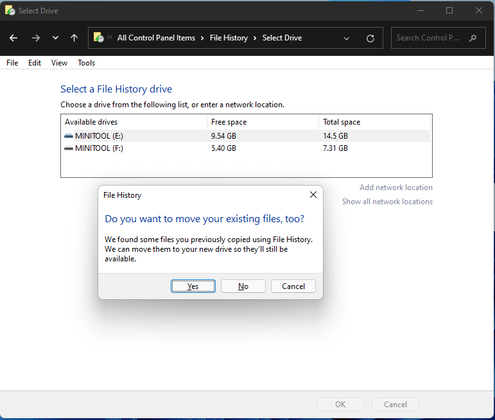Maximize the Select Drive window
This screenshot has width=495, height=420.
pyautogui.click(x=449, y=10)
